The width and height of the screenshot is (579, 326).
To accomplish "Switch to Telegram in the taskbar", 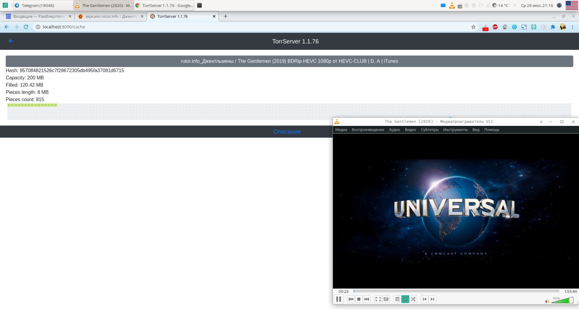I will (x=43, y=5).
